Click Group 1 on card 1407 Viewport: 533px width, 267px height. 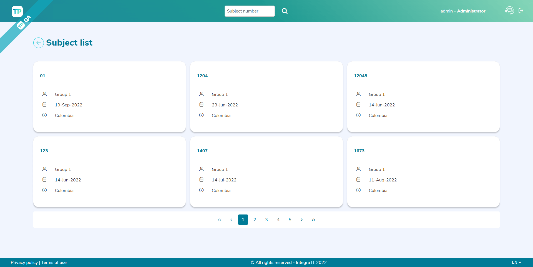[220, 169]
